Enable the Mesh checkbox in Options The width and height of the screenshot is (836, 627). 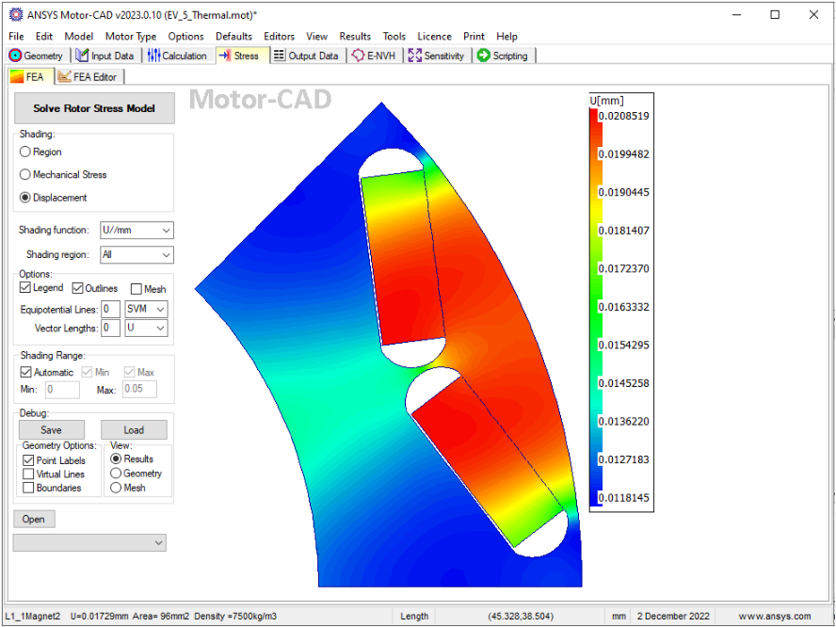pos(137,289)
